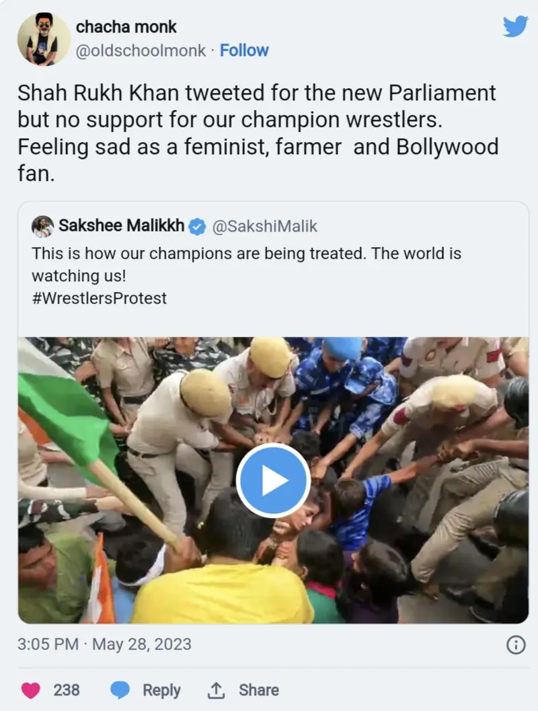Click the Reply speech bubble icon
This screenshot has height=711, width=538.
click(x=121, y=689)
